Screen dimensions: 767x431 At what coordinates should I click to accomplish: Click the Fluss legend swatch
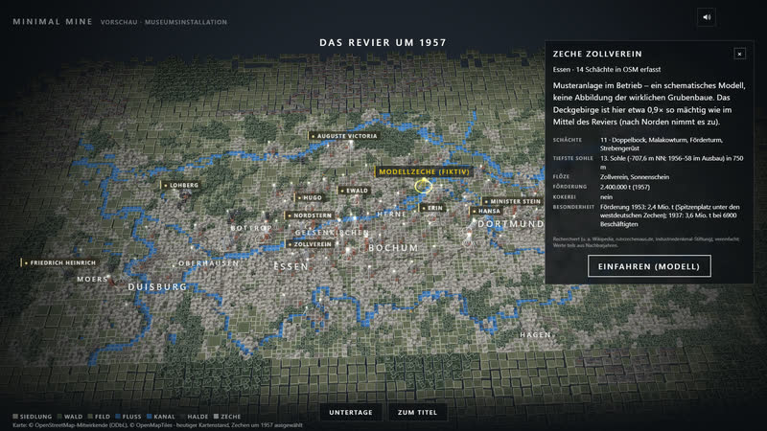pyautogui.click(x=118, y=417)
